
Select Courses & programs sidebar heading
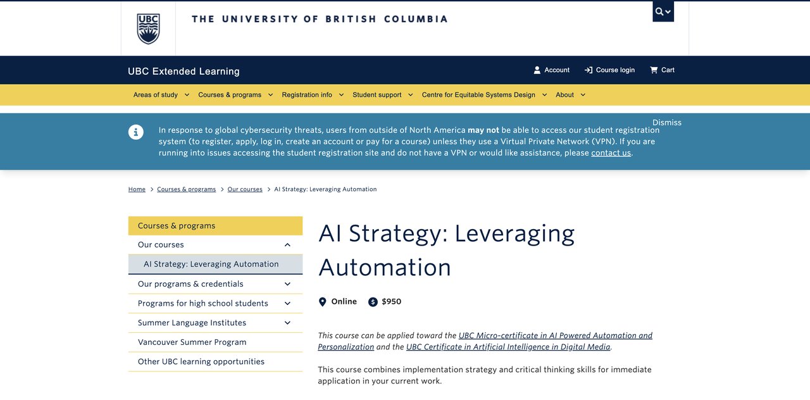tap(215, 226)
